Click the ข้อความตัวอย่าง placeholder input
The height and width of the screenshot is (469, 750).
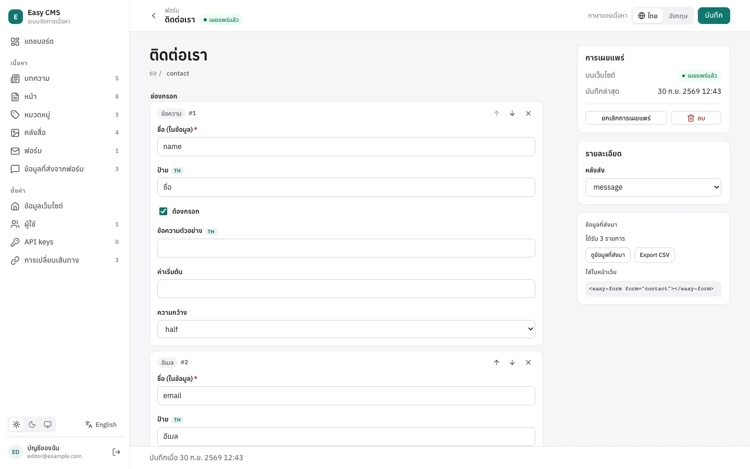click(346, 248)
